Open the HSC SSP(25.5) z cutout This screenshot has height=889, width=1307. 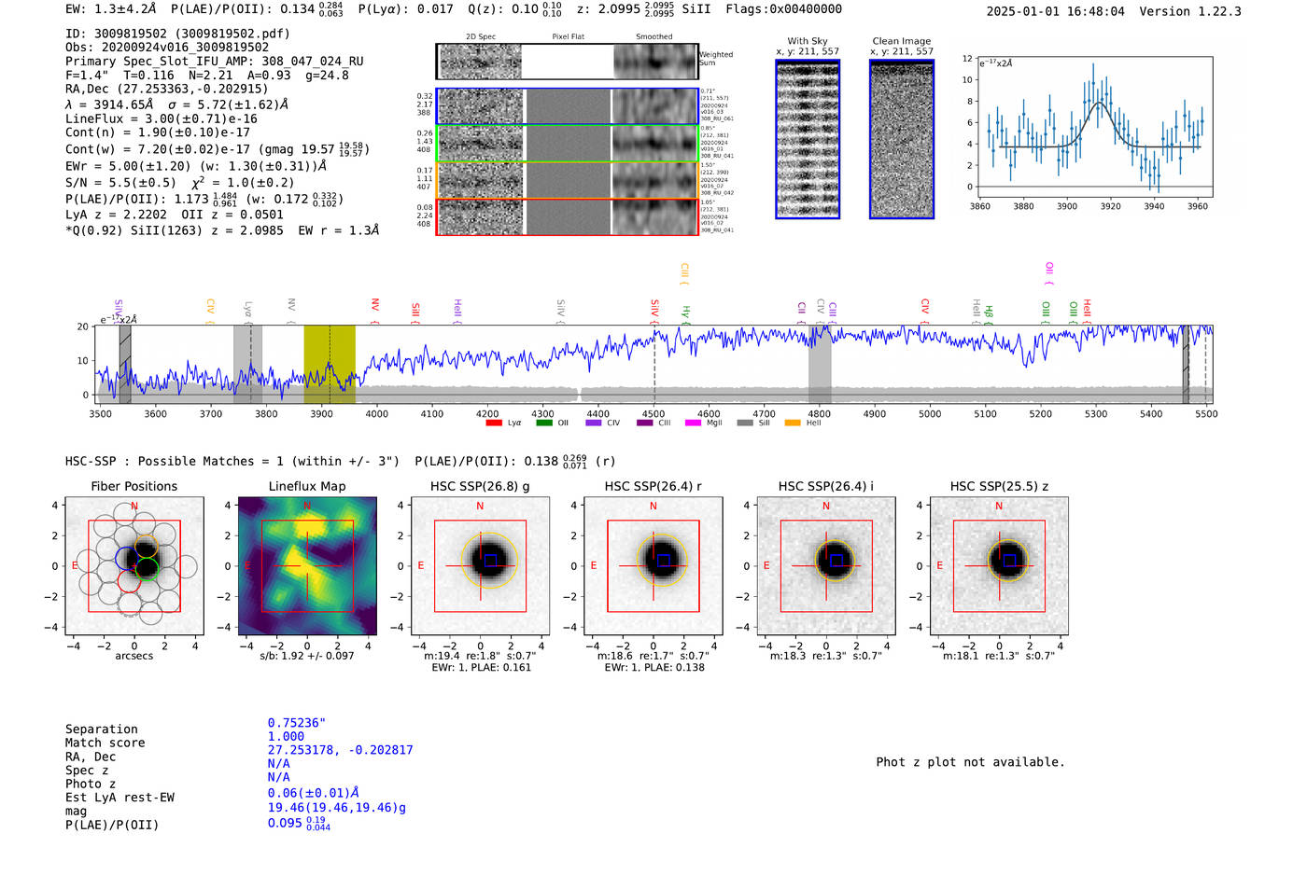tap(999, 566)
